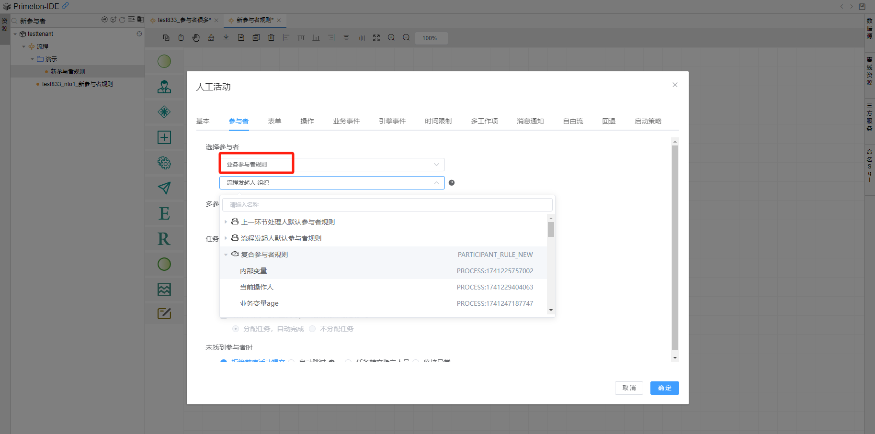Image resolution: width=875 pixels, height=434 pixels.
Task: Select the hand pan tool in toolbar
Action: click(x=196, y=38)
